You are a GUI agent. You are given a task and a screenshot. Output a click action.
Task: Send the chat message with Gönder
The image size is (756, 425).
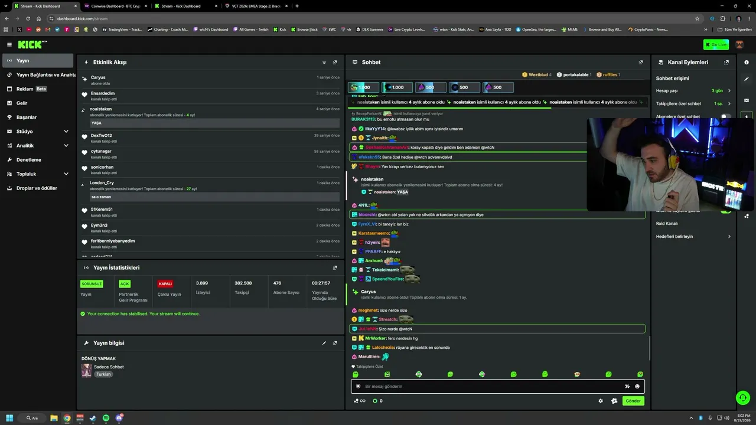pyautogui.click(x=633, y=401)
